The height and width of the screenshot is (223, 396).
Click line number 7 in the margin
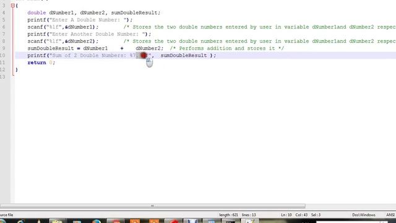coord(4,34)
